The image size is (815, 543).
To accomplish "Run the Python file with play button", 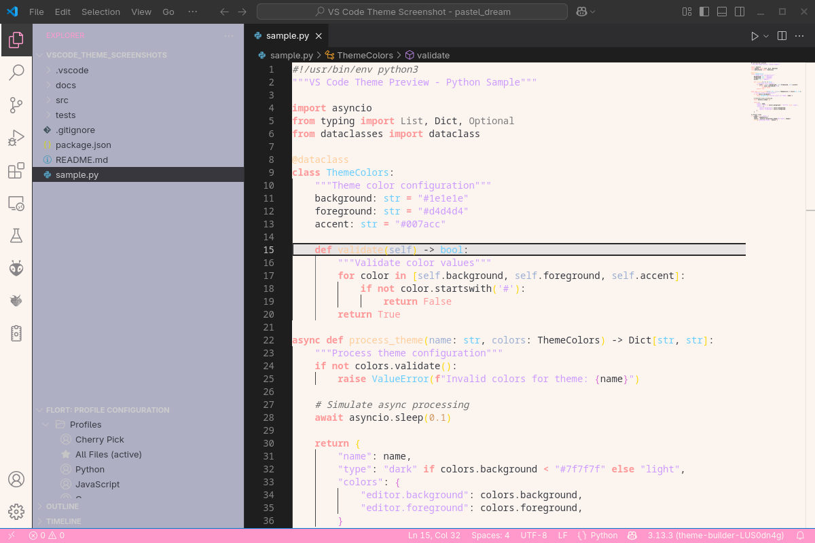I will [x=755, y=36].
